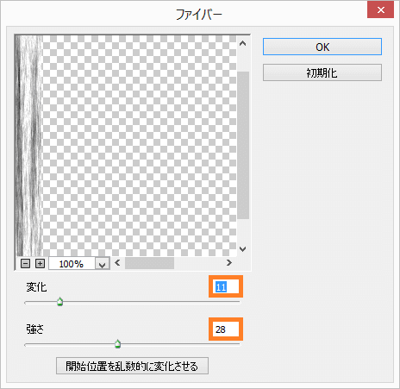Viewport: 400px width, 389px height.
Task: Click 開始位置を乱数的に変化させる button
Action: 132,366
